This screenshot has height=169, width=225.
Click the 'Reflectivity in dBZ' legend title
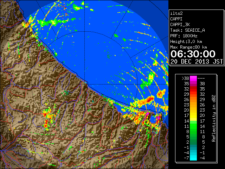[x=214, y=118]
